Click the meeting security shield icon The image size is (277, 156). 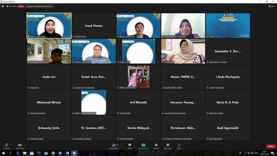coord(3,6)
